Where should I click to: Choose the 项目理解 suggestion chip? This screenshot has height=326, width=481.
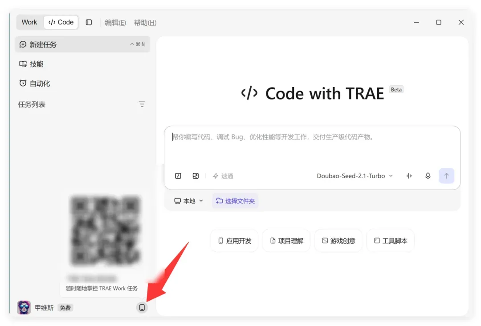[x=286, y=241]
